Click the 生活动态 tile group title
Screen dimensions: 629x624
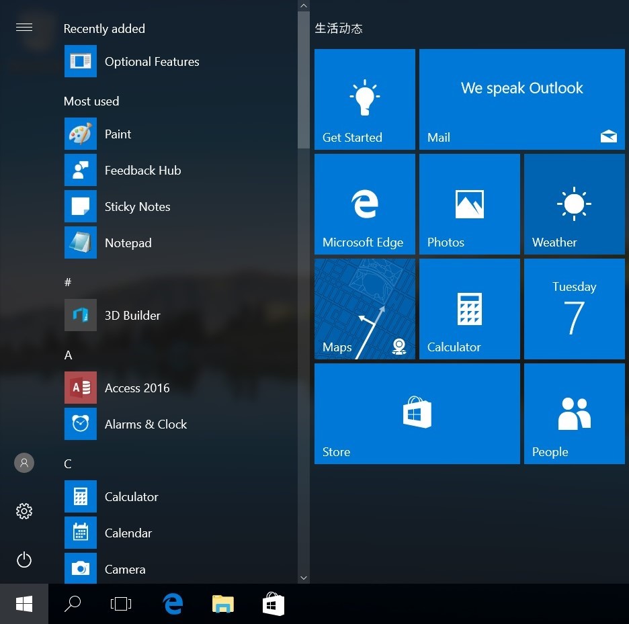coord(339,28)
